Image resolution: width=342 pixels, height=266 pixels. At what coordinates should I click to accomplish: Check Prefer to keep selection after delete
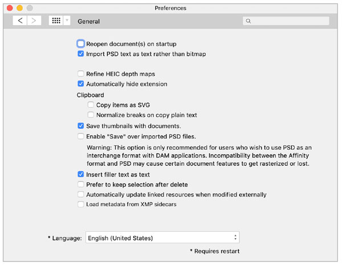coord(81,185)
